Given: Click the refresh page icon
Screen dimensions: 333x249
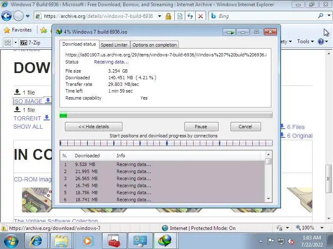Looking at the screenshot, I should 190,16.
